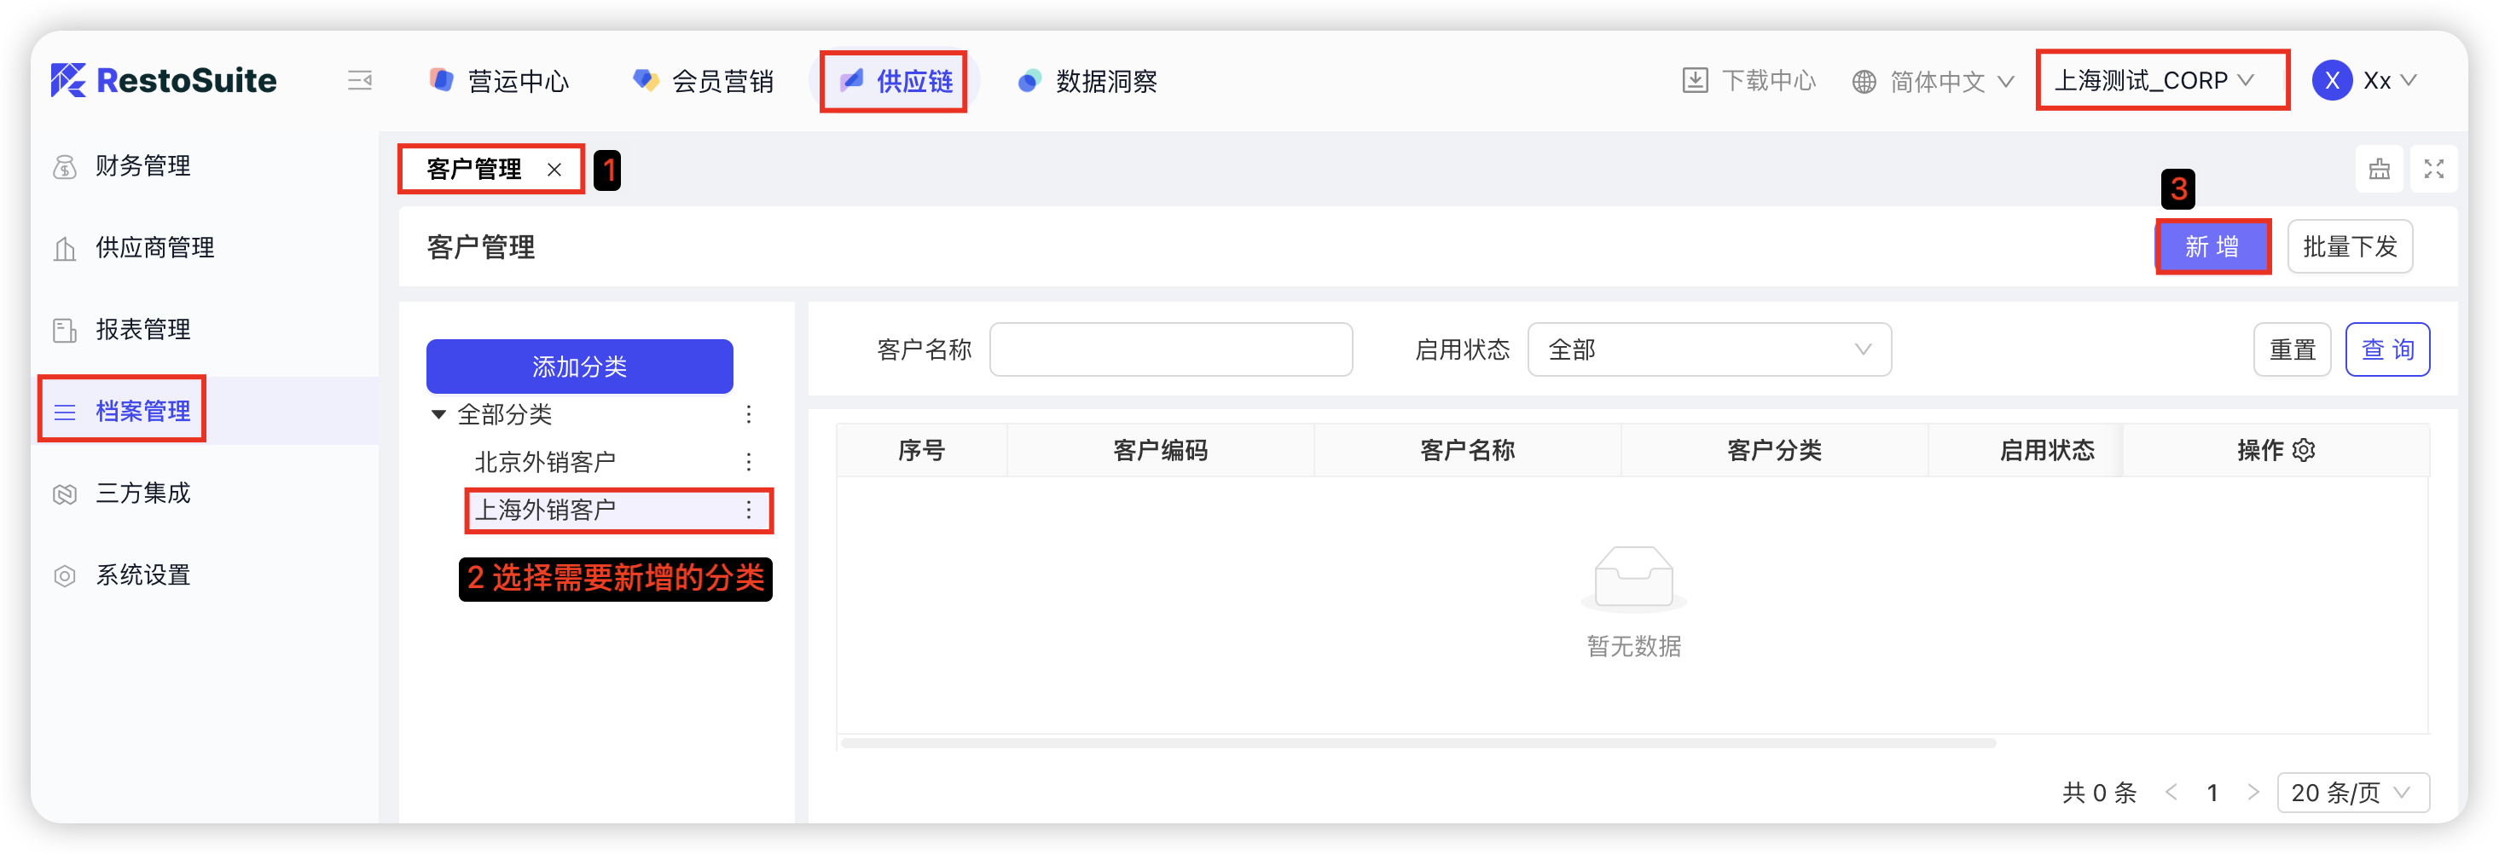Open the Download Center (下载中心) icon
This screenshot has height=854, width=2499.
click(1694, 80)
